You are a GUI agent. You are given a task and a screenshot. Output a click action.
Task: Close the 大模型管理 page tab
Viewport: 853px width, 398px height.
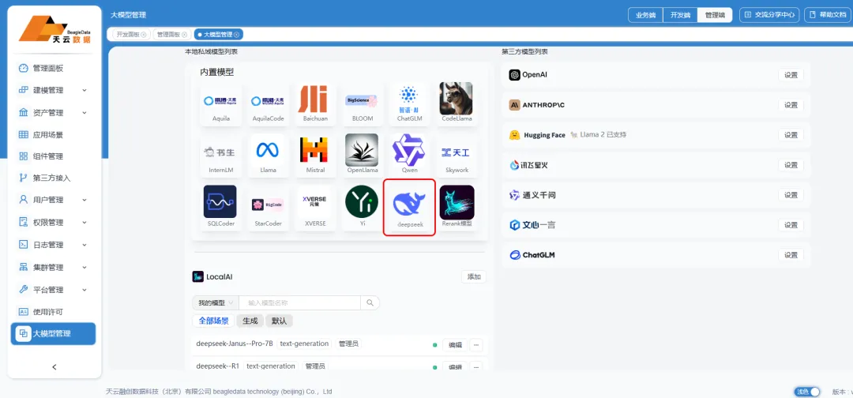point(237,34)
